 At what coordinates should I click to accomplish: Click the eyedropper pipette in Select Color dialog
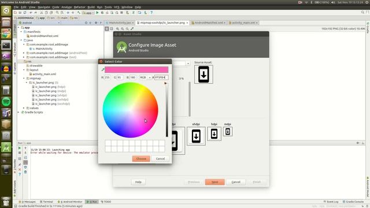tap(103, 69)
